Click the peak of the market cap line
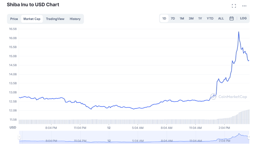 [x=239, y=32]
